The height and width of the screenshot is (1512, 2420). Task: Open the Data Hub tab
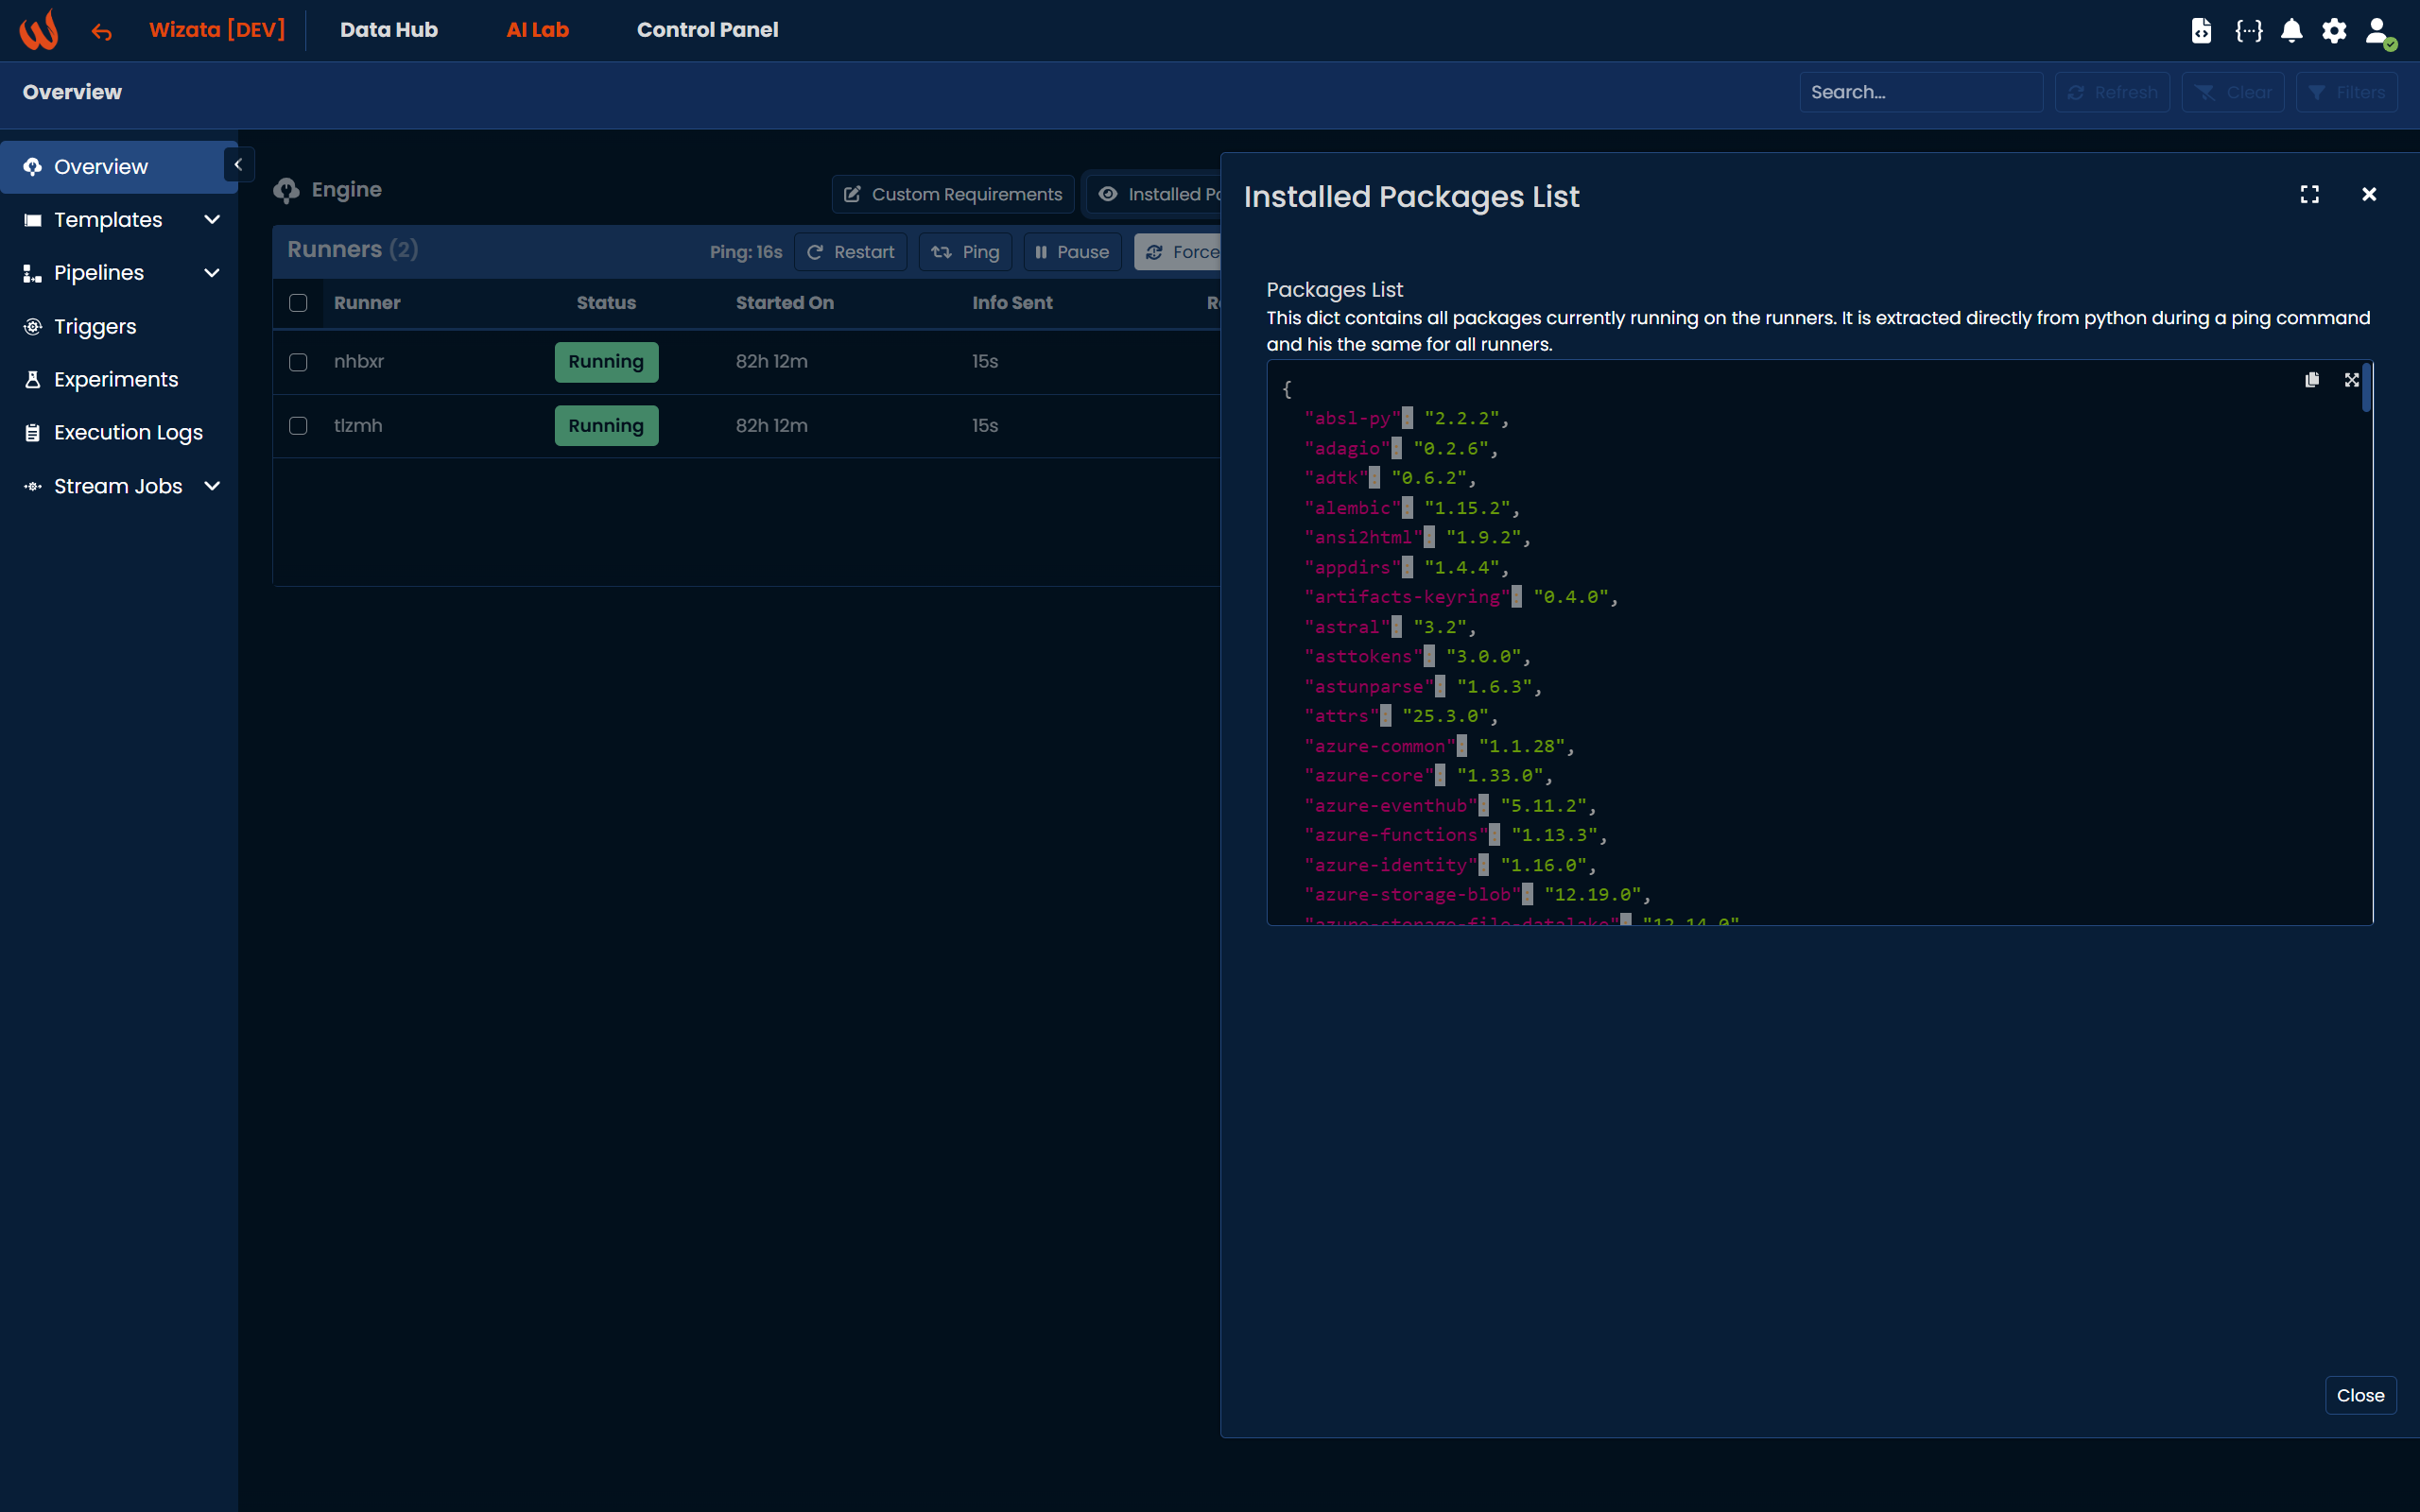pos(388,30)
